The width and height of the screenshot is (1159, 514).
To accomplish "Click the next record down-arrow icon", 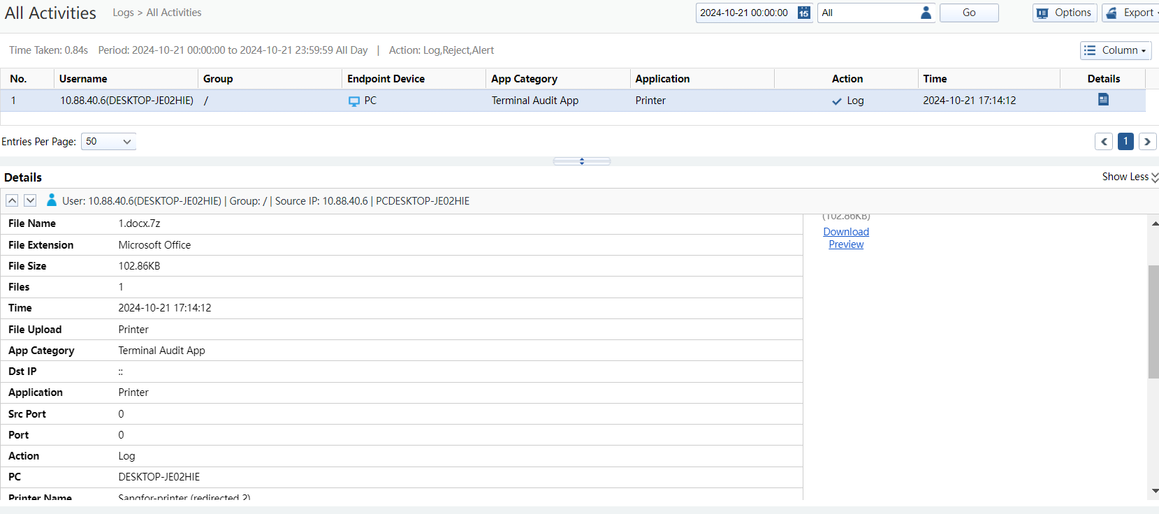I will [30, 201].
